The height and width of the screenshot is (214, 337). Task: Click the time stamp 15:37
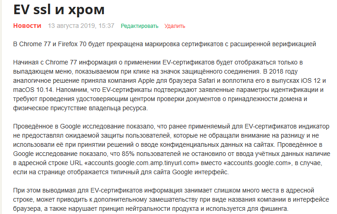point(106,26)
